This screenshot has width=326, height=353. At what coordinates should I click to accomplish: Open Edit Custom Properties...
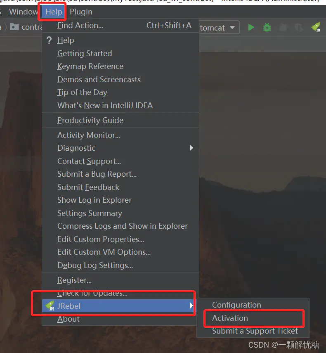(x=120, y=239)
